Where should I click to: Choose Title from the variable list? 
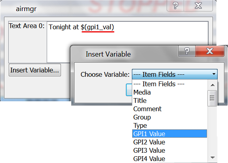[x=169, y=100]
